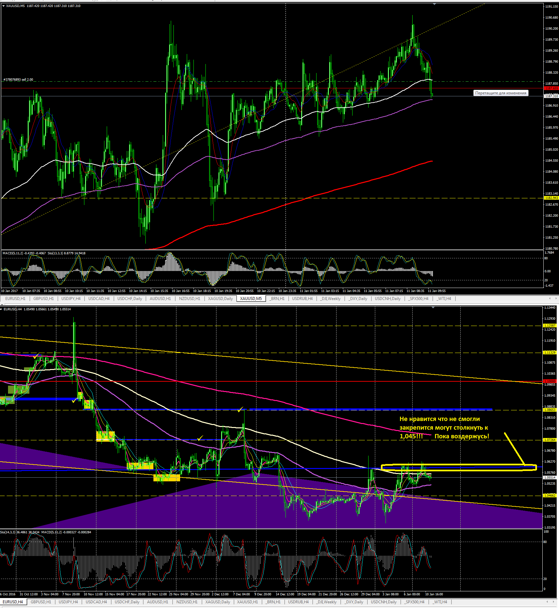This screenshot has height=608, width=559.
Task: Open USDCAD,H4 tab in the XAUUSD window
Action: pyautogui.click(x=99, y=299)
